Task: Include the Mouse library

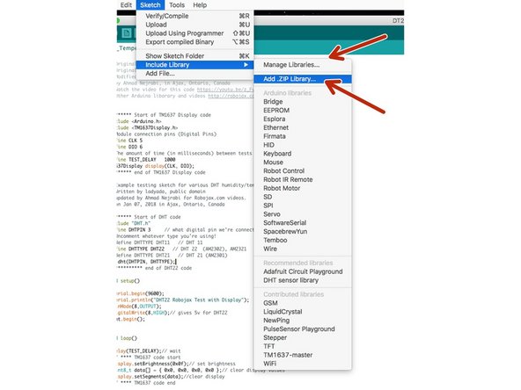Action: (303, 162)
